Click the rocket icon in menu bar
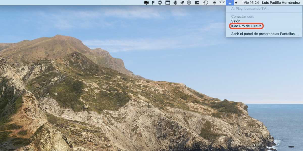Viewport: 303px width, 151px height. (182, 3)
